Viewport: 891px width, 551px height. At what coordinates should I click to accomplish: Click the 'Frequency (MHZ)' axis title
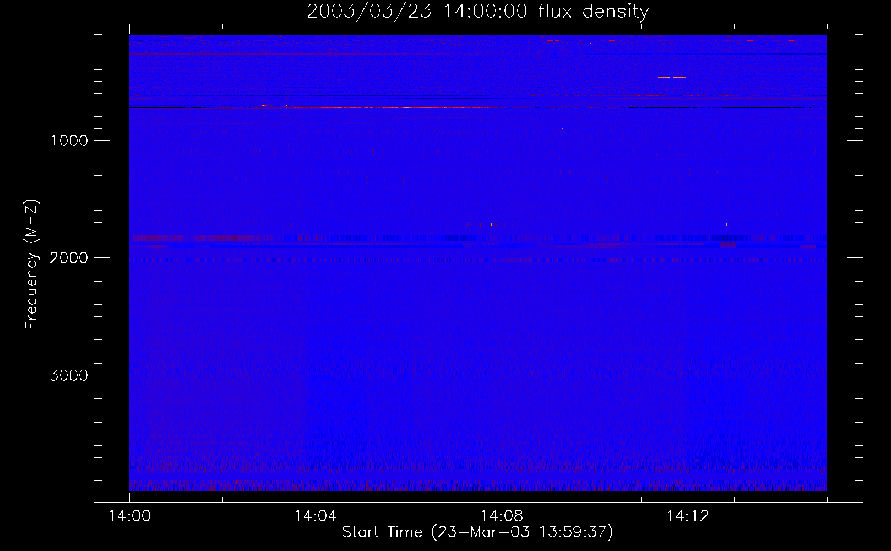pyautogui.click(x=31, y=264)
